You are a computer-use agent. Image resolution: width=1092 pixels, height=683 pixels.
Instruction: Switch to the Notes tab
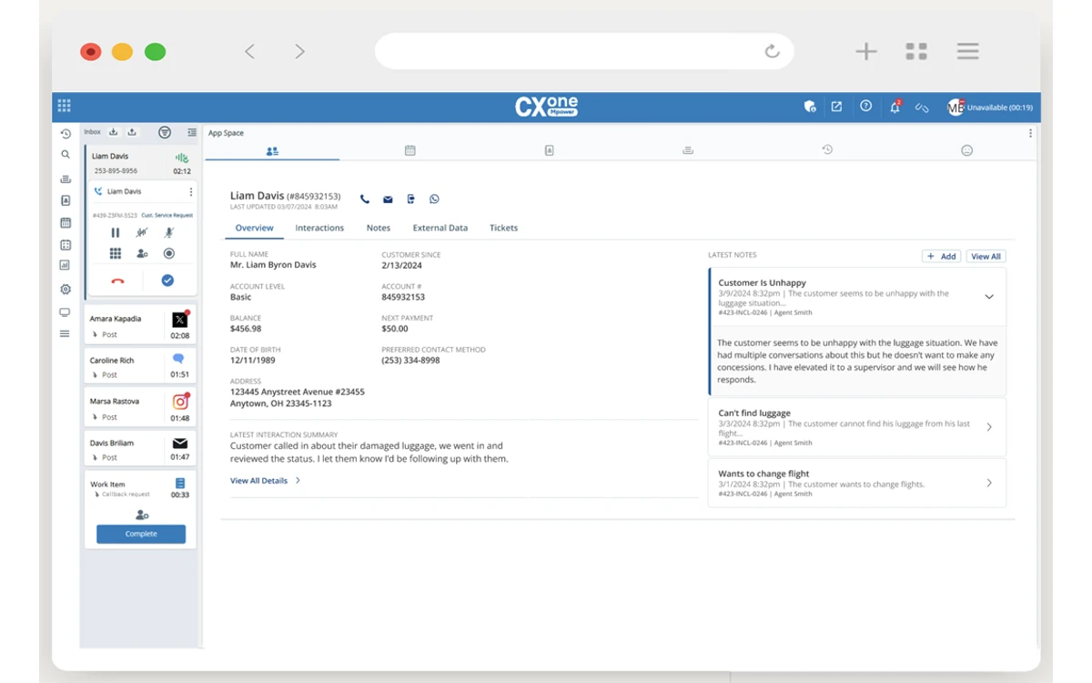point(379,228)
